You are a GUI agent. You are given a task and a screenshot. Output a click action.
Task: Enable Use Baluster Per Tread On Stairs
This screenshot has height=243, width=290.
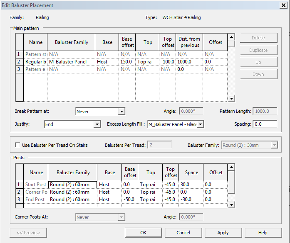[17, 145]
